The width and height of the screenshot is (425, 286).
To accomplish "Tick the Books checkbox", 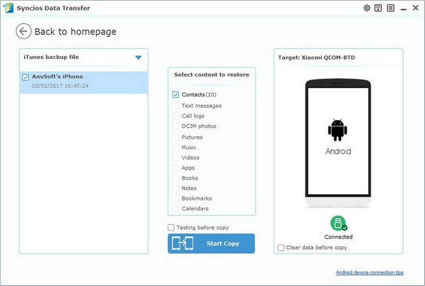I will 175,178.
